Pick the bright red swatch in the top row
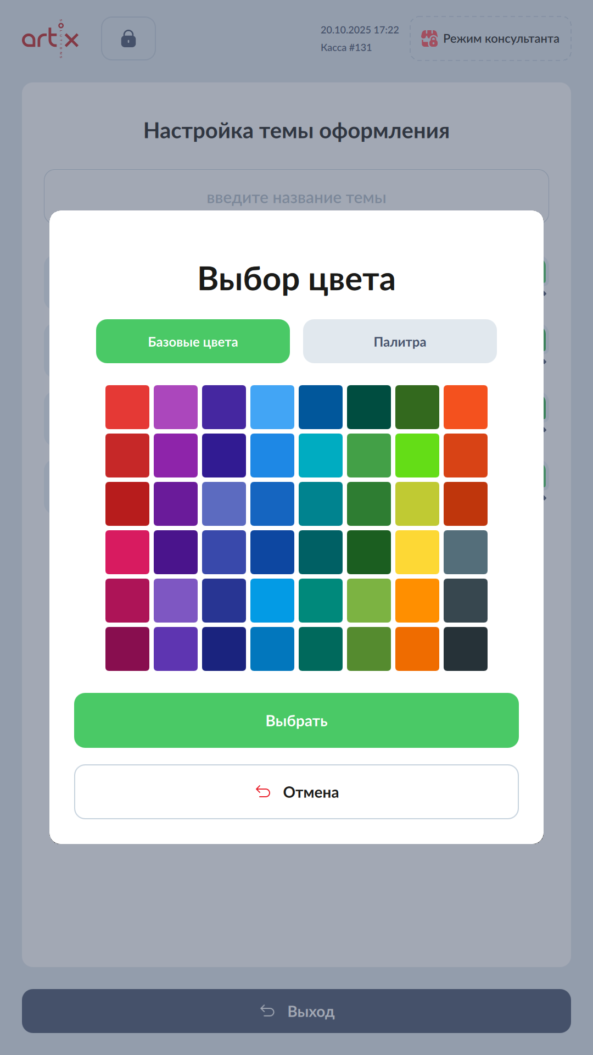This screenshot has width=593, height=1055. pos(127,407)
